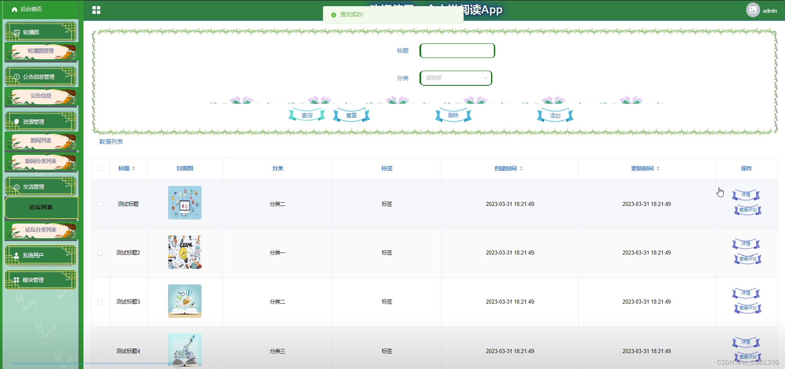The height and width of the screenshot is (369, 785).
Task: Collapse the 轮播图 menu chevron
Action: tap(67, 32)
